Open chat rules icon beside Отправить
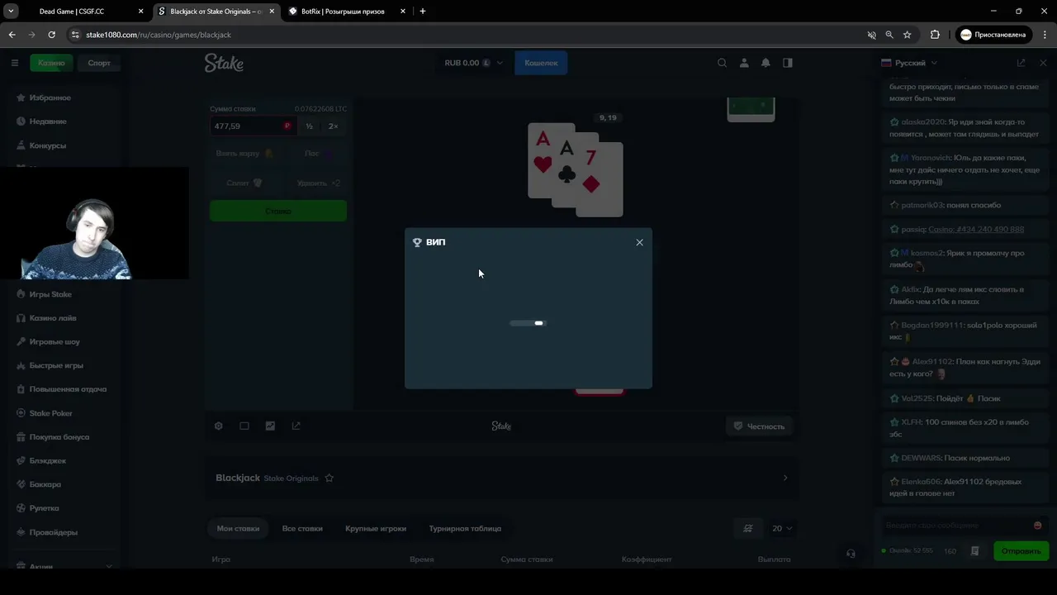The width and height of the screenshot is (1057, 595). (975, 551)
